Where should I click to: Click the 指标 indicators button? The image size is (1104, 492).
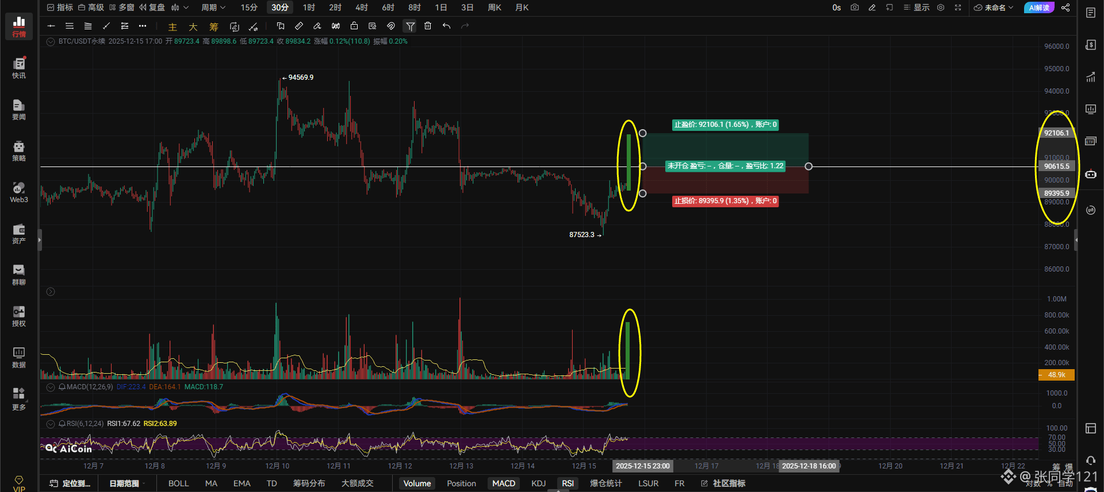tap(60, 7)
